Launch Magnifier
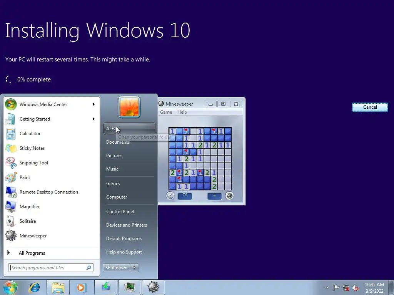This screenshot has width=394, height=295. pos(52,206)
